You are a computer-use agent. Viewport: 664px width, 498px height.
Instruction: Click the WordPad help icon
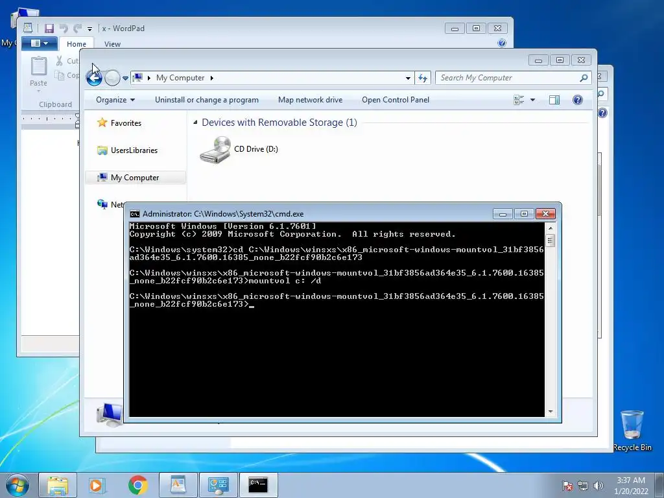[502, 43]
